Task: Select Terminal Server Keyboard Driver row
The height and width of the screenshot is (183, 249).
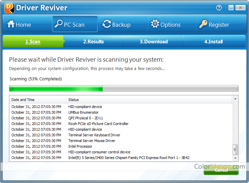Action: 121,135
